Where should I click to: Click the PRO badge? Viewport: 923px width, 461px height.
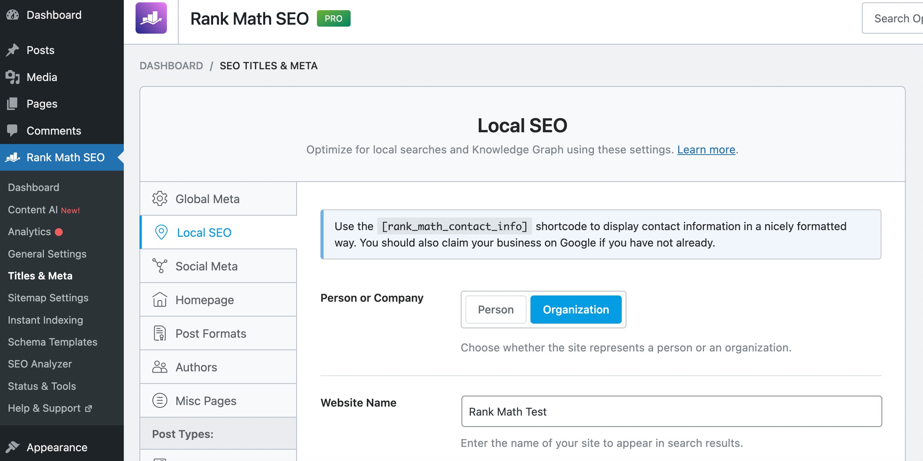pyautogui.click(x=333, y=18)
